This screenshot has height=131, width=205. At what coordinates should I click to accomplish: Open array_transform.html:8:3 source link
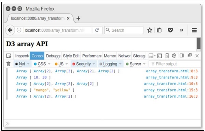(172, 71)
